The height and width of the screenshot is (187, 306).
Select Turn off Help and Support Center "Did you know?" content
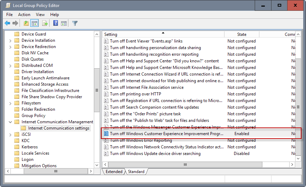pos(164,61)
